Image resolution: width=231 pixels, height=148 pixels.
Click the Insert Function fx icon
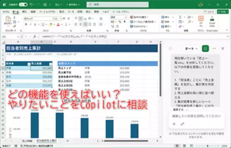[x=34, y=37]
